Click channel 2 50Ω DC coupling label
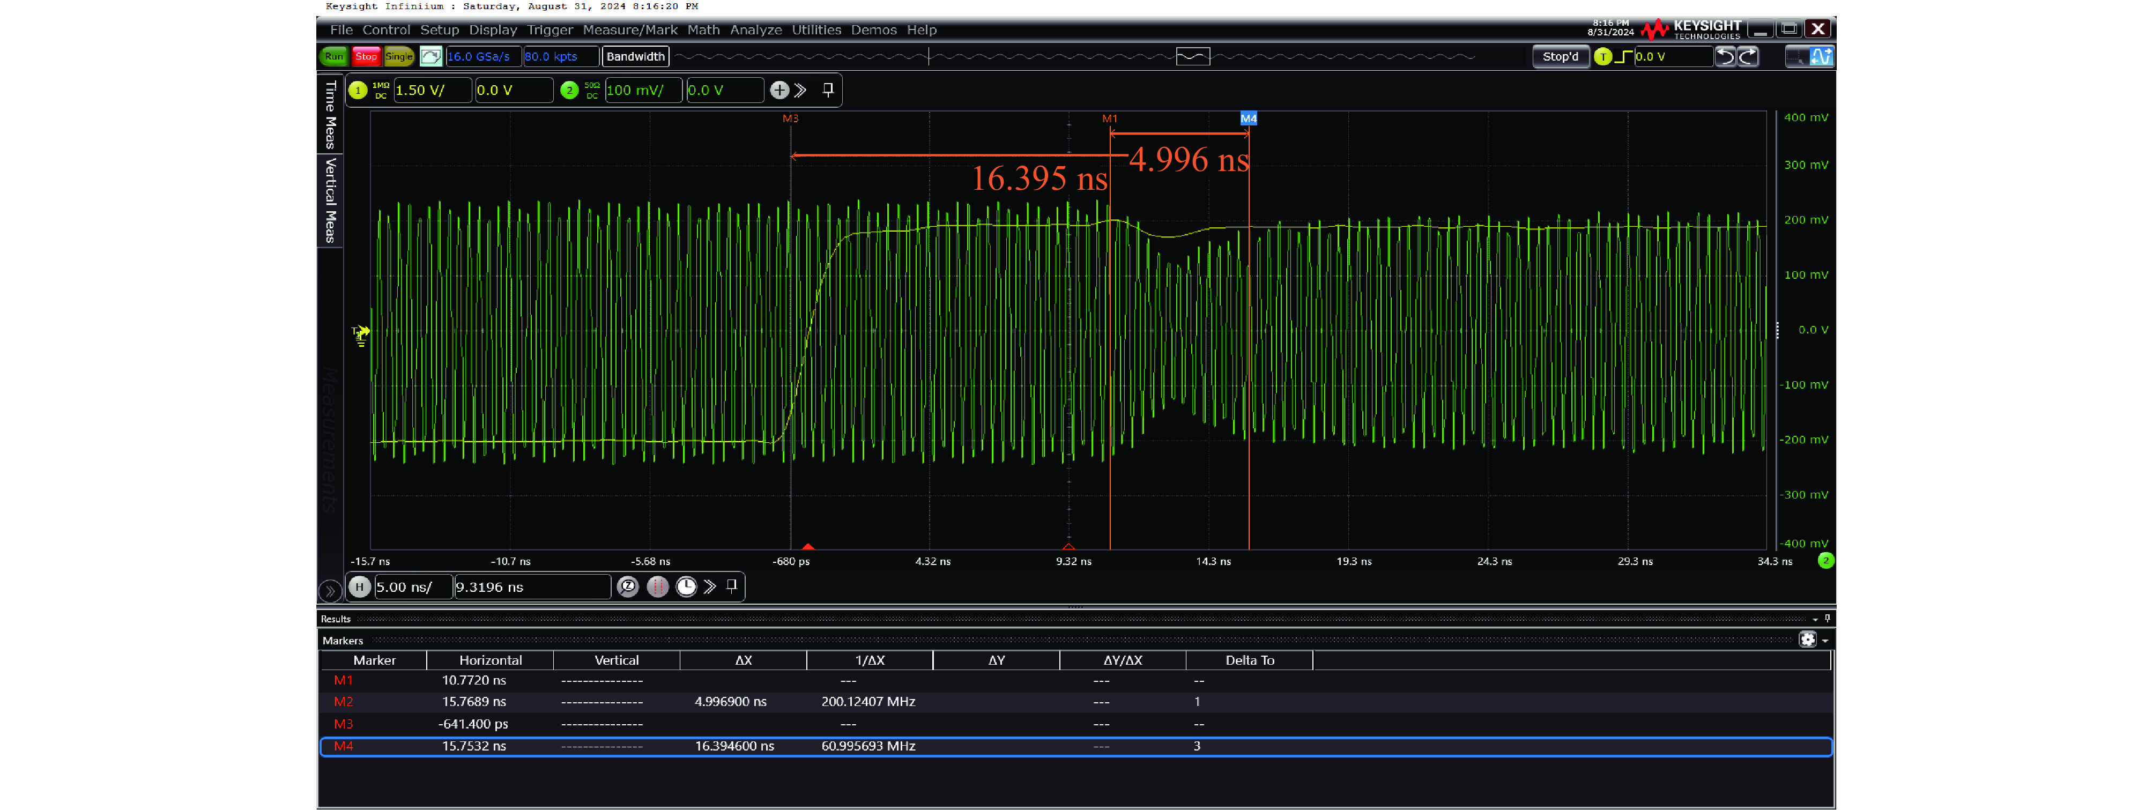 tap(592, 90)
